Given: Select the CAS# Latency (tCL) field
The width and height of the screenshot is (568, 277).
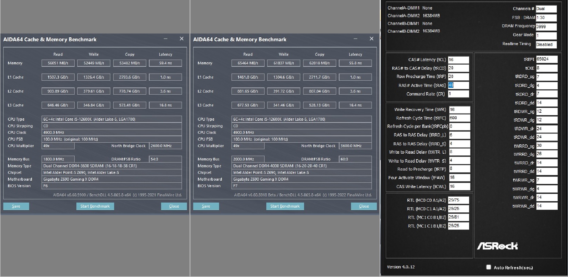Looking at the screenshot, I should pos(458,60).
